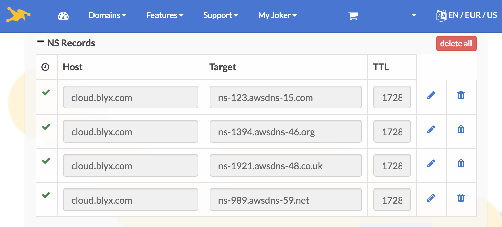Delete the ns-989.awsdns-59.net record

(x=461, y=198)
